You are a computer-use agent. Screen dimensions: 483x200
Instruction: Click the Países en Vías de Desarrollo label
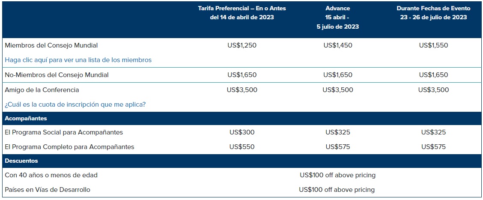click(48, 190)
